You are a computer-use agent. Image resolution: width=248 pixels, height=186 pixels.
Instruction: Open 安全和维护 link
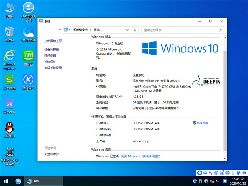[x=52, y=154]
